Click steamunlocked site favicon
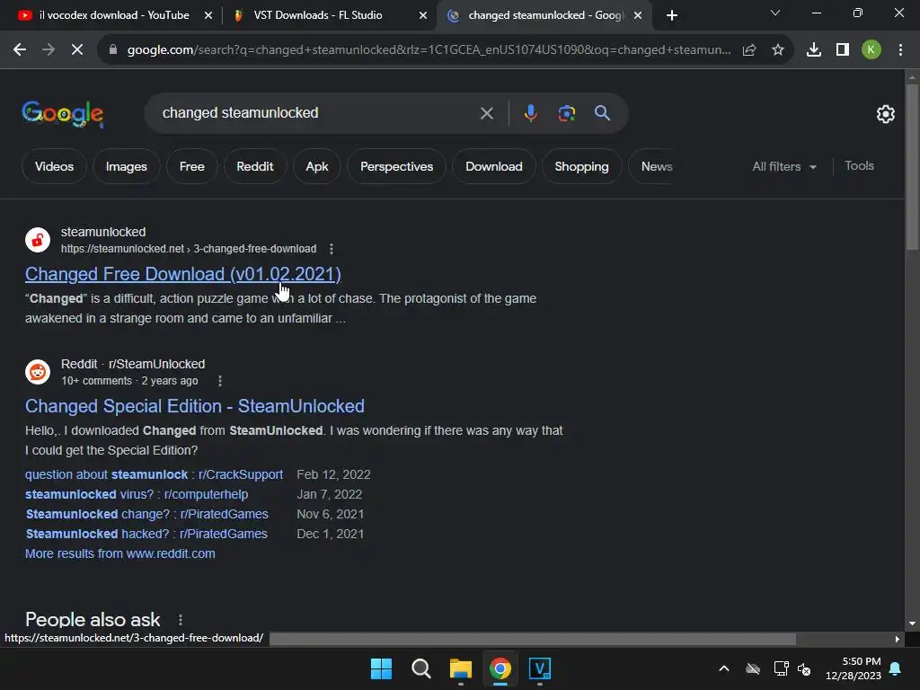Viewport: 920px width, 690px height. [x=38, y=240]
